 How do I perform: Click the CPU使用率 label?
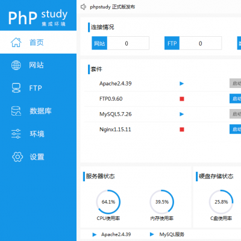[108, 218]
